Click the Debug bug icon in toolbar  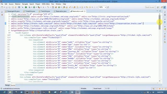[29, 7]
